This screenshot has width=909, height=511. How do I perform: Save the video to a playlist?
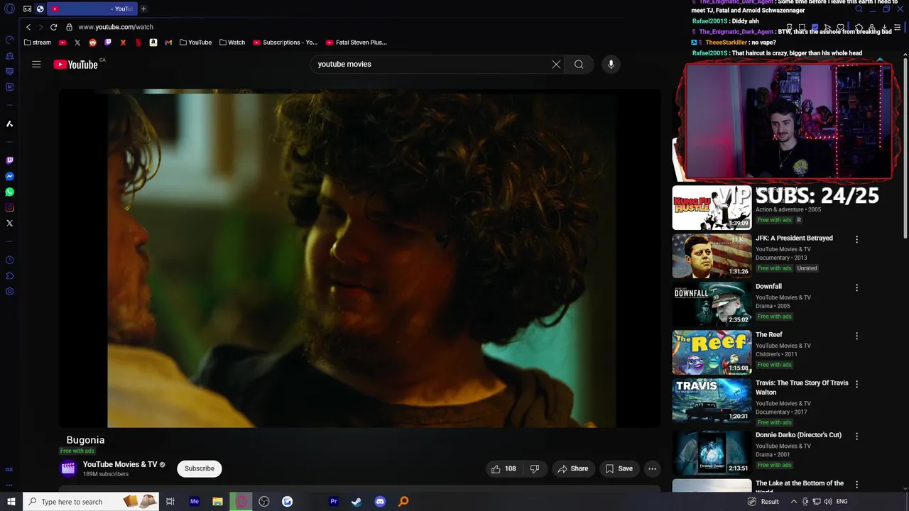pyautogui.click(x=619, y=468)
